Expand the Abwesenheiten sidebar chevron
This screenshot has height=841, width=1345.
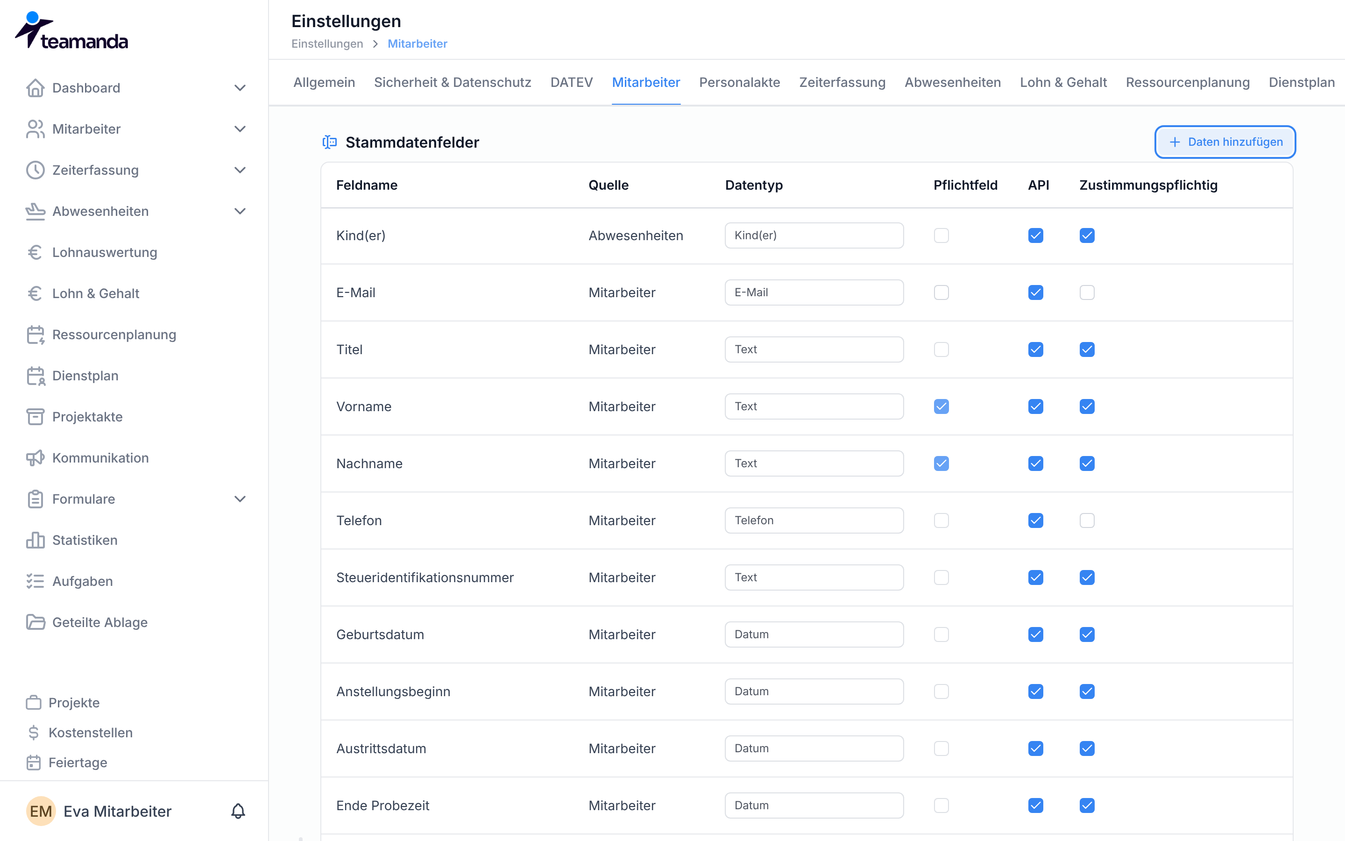pos(240,211)
